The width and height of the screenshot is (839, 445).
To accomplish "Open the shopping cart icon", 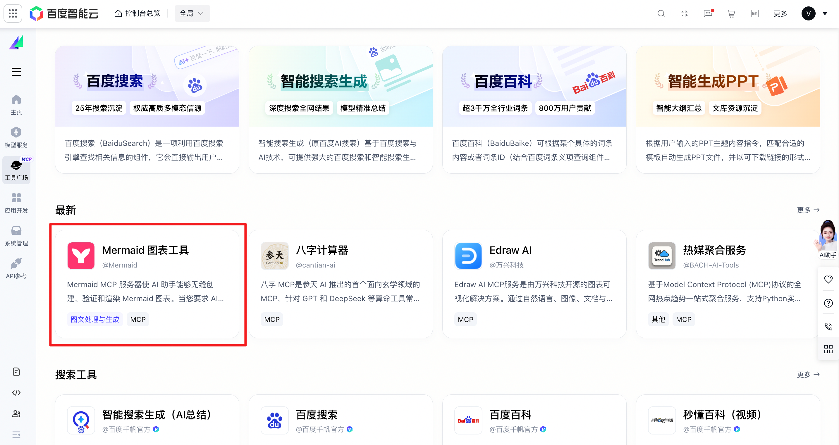I will tap(731, 13).
